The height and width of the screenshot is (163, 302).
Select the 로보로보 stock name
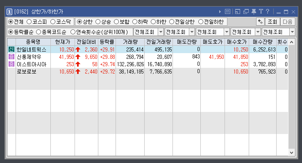coord(26,71)
